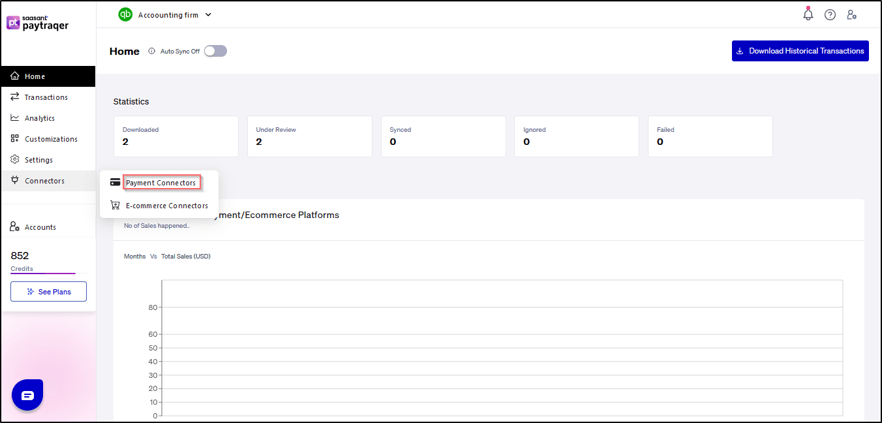
Task: Open Analytics from the sidebar
Action: click(x=39, y=118)
